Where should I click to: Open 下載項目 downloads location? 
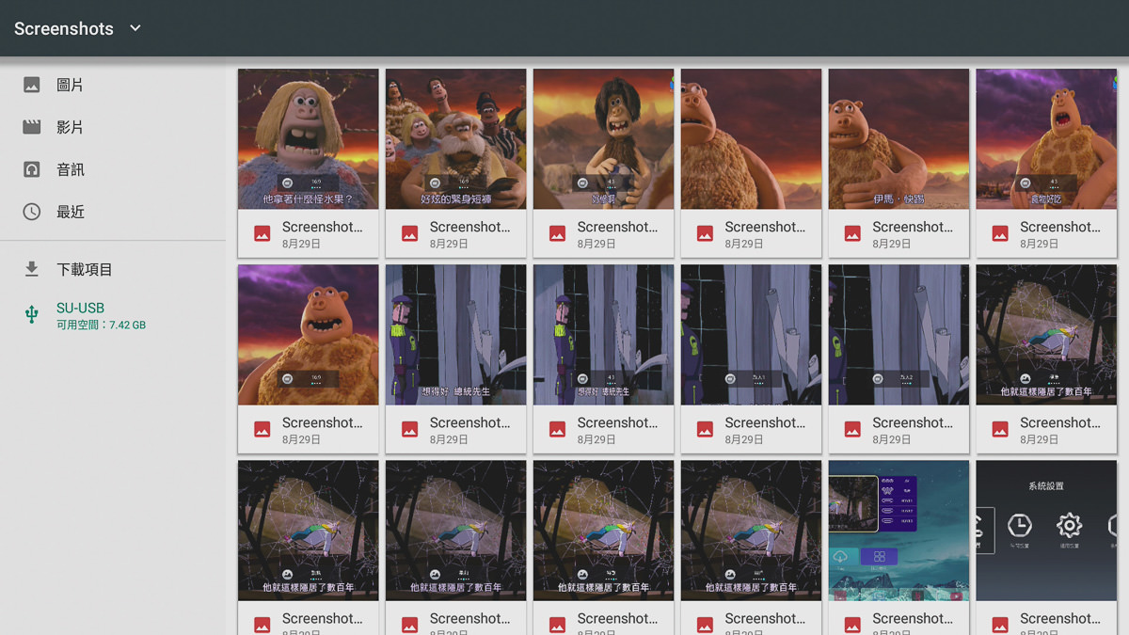113,269
